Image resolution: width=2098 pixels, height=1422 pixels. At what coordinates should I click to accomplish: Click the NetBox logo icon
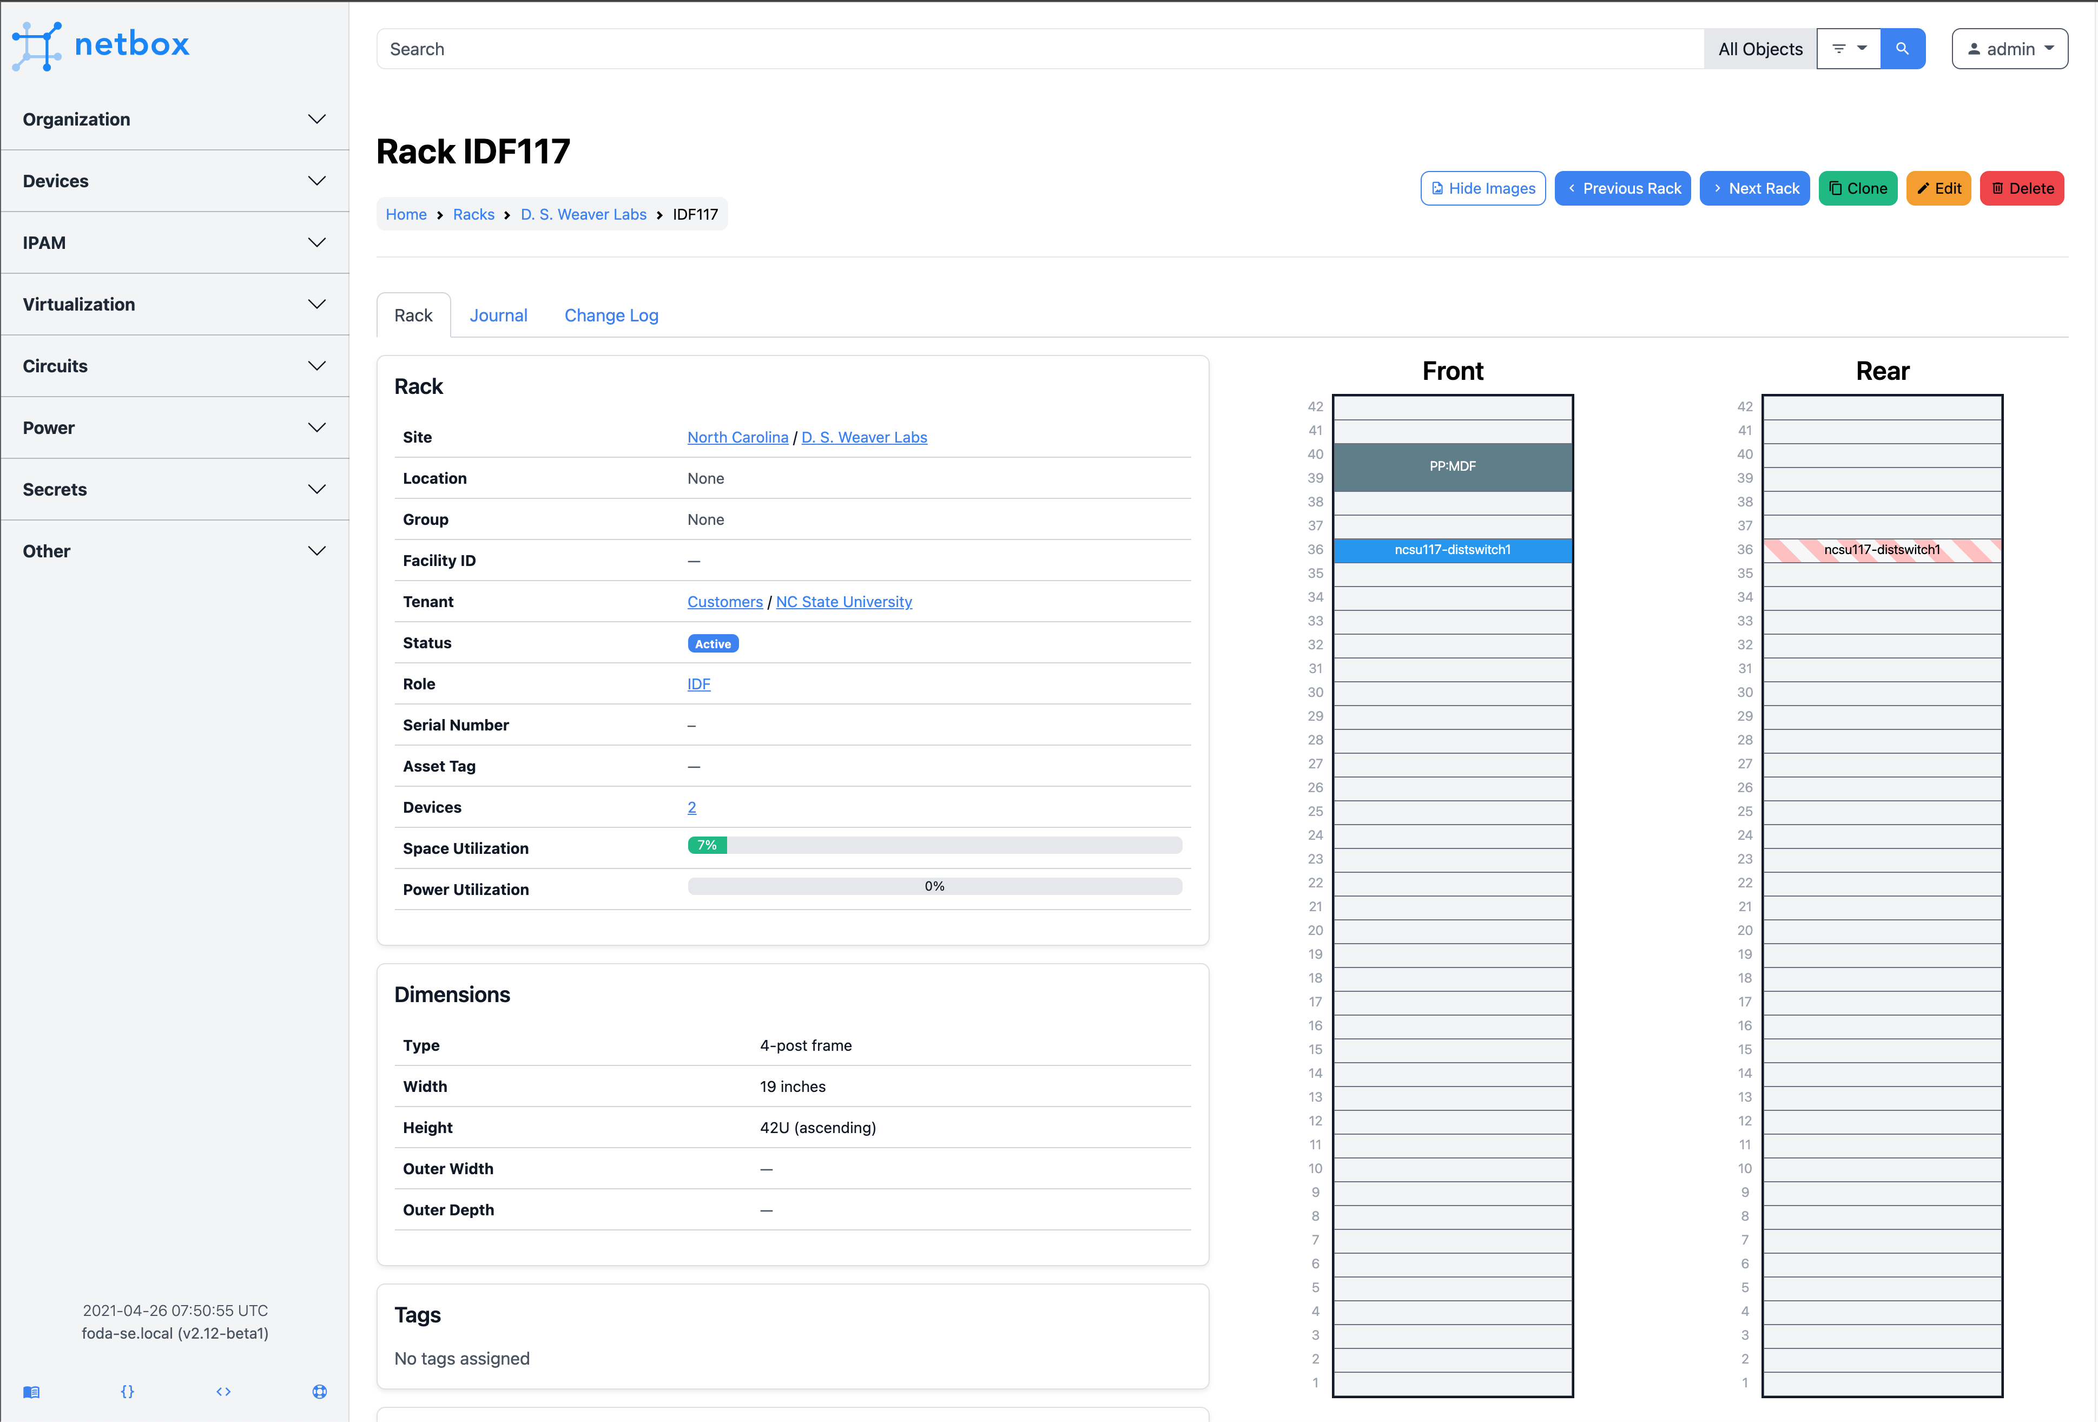coord(36,46)
